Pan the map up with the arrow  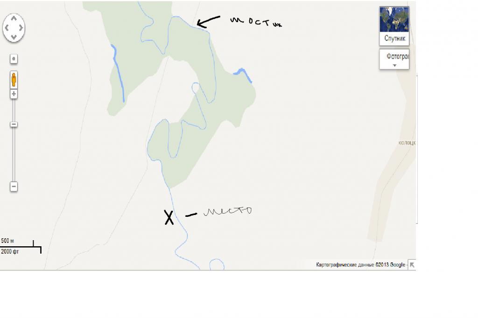[x=14, y=19]
